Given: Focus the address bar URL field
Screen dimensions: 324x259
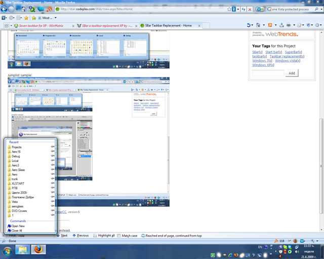Looking at the screenshot, I should tap(141, 9).
